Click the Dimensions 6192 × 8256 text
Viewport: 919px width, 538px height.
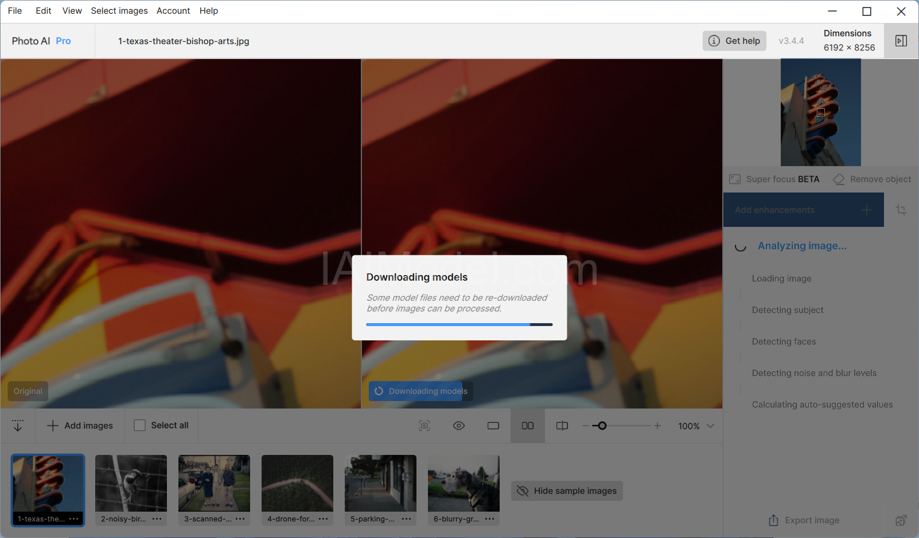click(849, 41)
